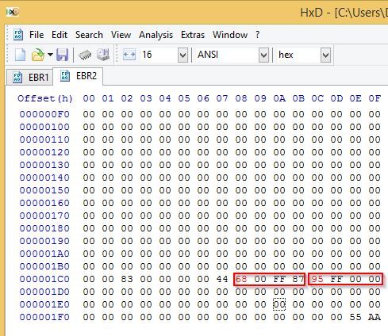Open the Search menu
Image resolution: width=388 pixels, height=336 pixels.
pos(89,35)
